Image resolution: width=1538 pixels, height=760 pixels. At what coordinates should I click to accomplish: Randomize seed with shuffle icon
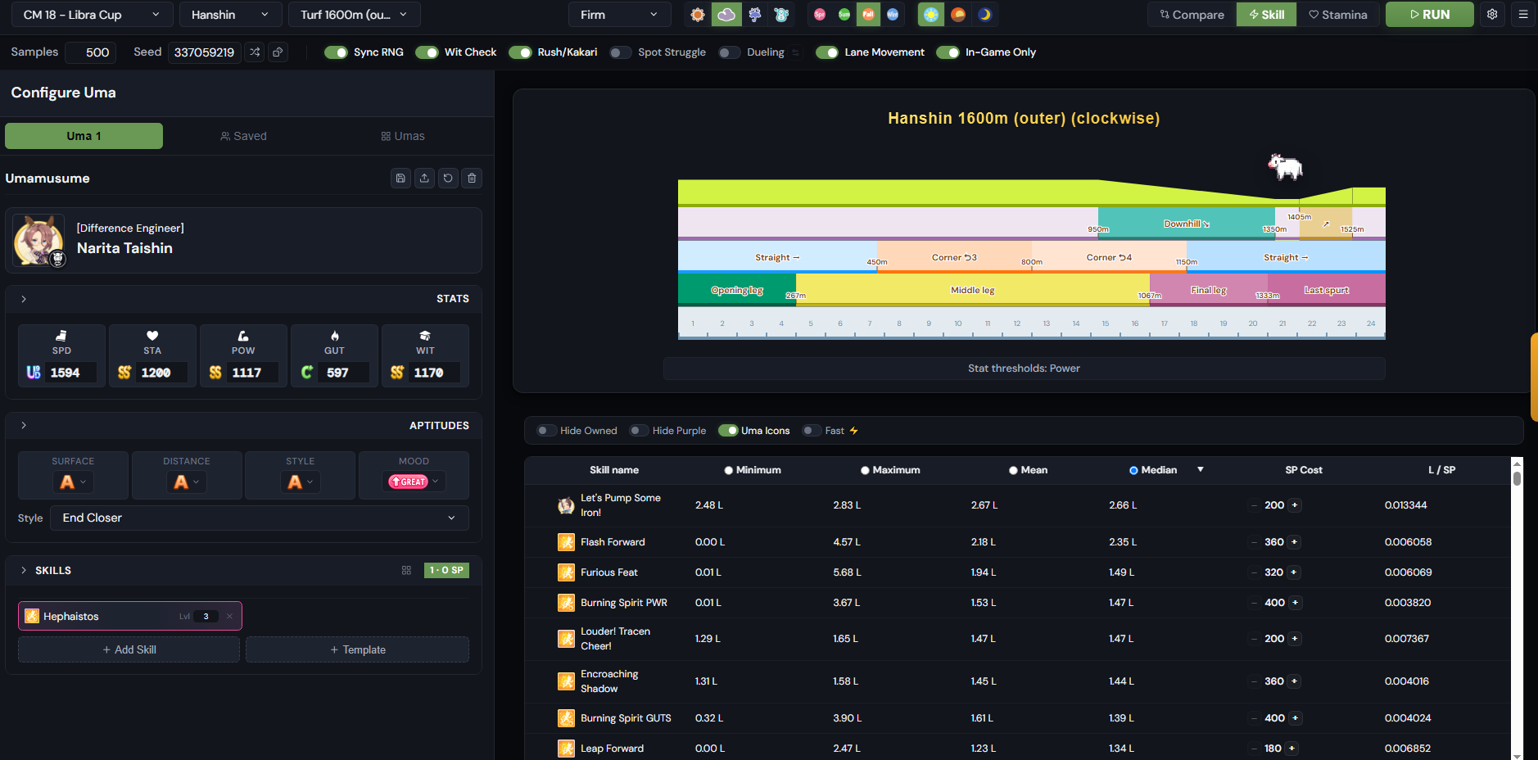pos(255,52)
